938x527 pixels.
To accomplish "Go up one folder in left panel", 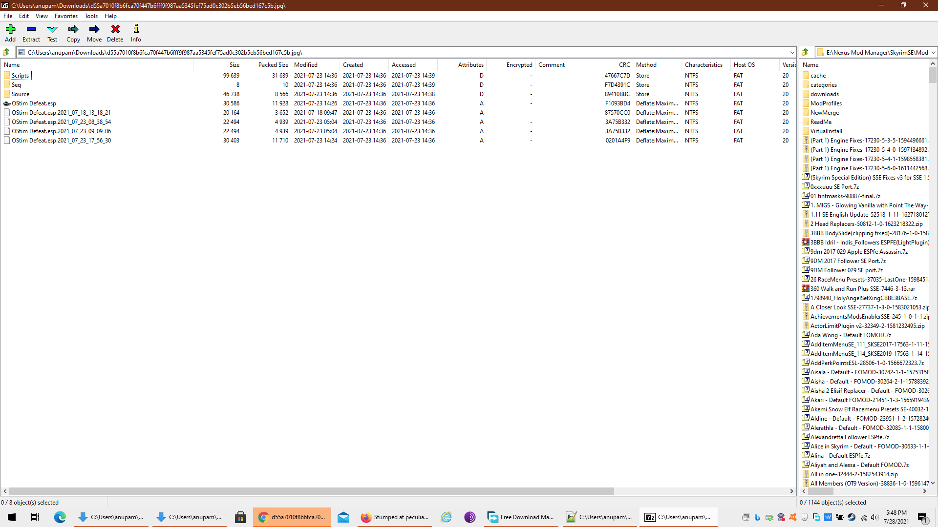I will [x=7, y=52].
